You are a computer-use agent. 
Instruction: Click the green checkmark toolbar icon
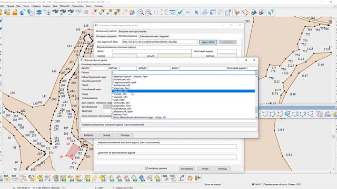pos(180,12)
